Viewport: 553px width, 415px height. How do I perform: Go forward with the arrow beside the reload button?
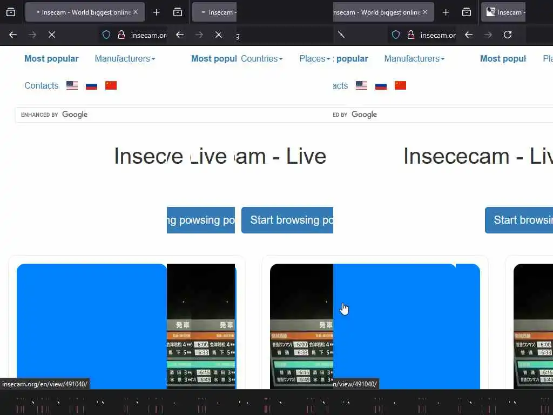click(488, 35)
